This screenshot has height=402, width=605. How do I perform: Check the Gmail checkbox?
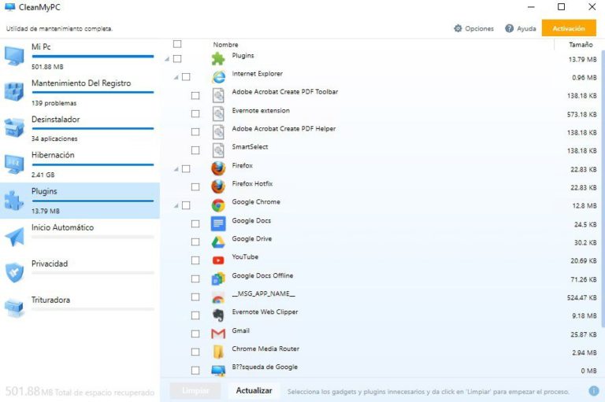[x=195, y=334]
